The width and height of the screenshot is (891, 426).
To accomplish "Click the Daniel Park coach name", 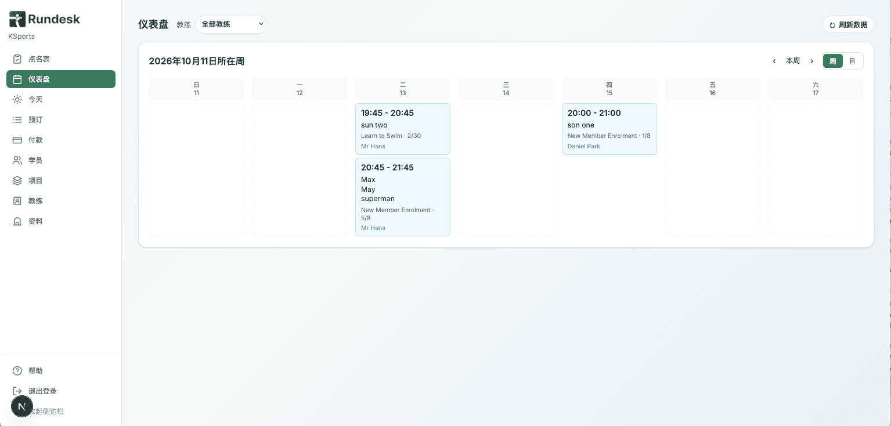I will pos(584,146).
